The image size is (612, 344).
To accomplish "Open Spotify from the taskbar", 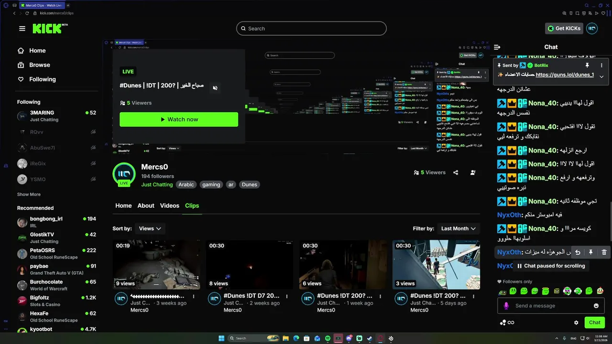I will tap(328, 338).
